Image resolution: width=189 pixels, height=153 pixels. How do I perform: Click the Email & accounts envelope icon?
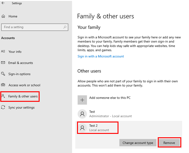(3, 63)
